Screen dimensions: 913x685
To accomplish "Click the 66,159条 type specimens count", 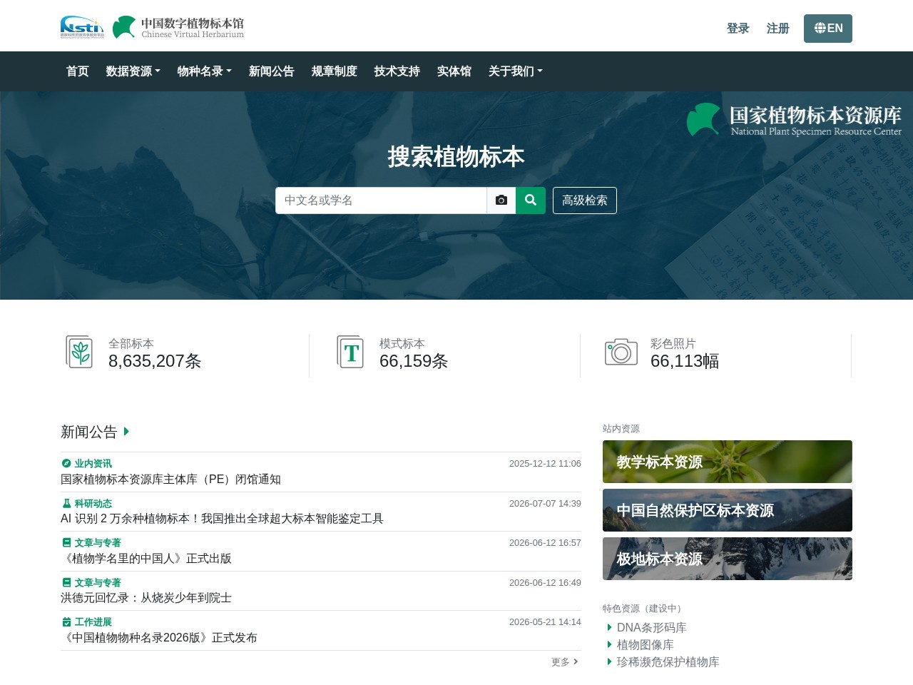I will tap(414, 361).
